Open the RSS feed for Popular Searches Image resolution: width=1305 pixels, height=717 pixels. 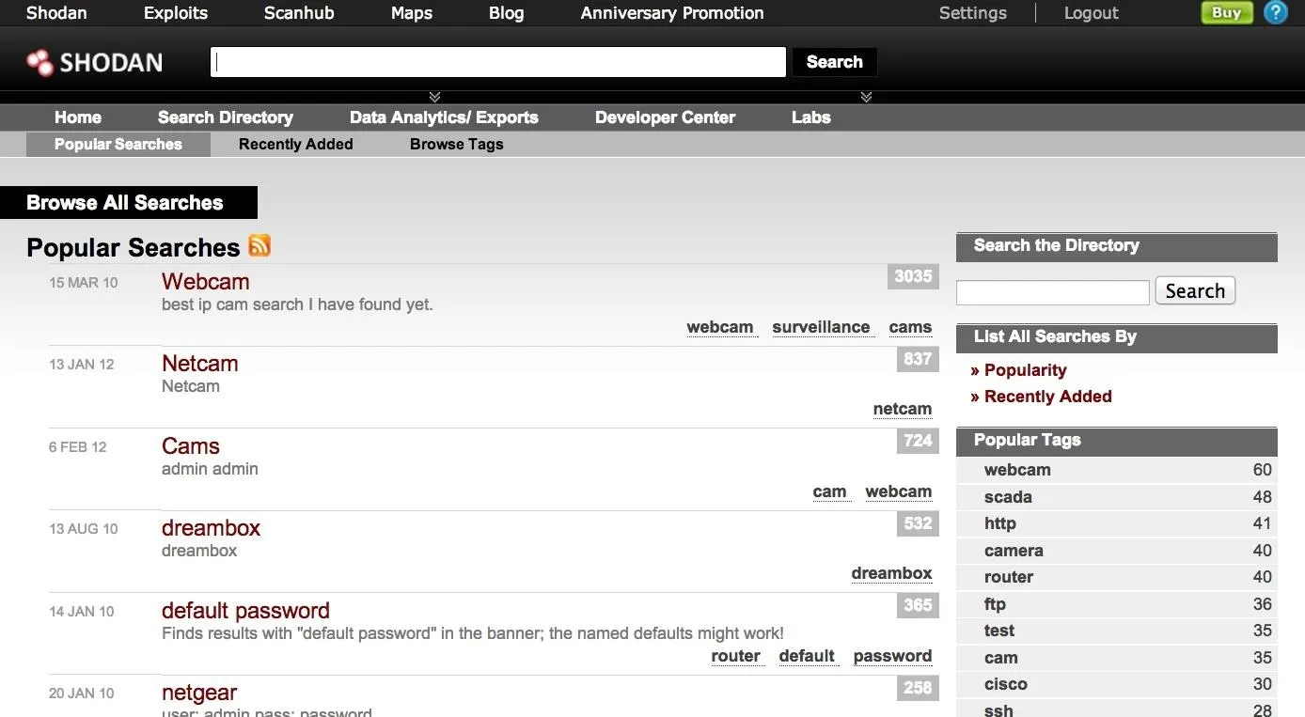point(259,245)
